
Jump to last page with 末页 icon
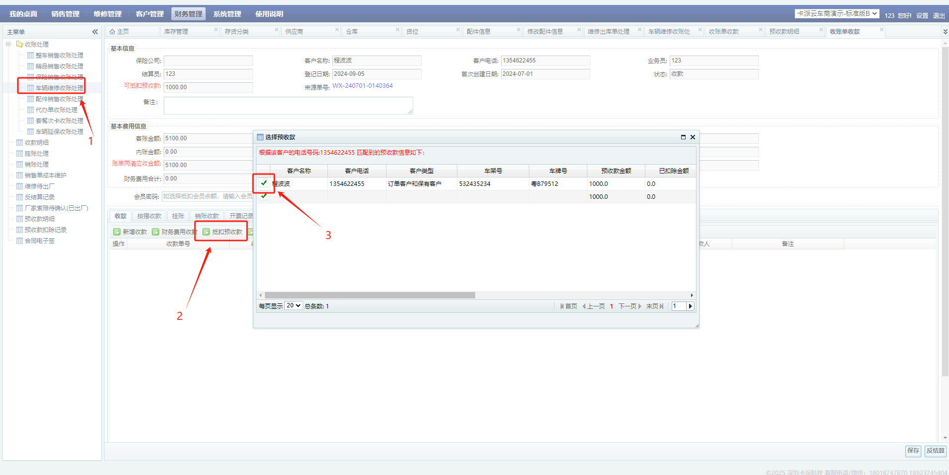pyautogui.click(x=661, y=306)
